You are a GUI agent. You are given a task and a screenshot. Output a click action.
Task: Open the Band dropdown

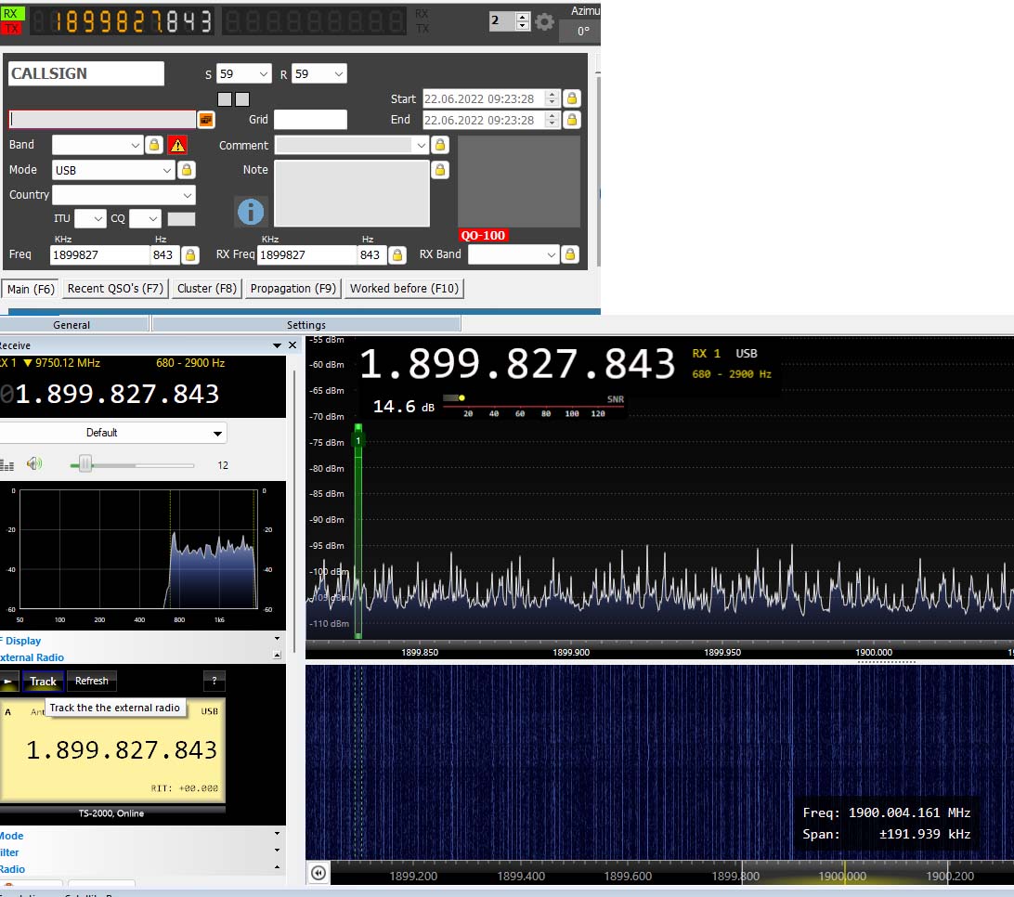(x=135, y=145)
